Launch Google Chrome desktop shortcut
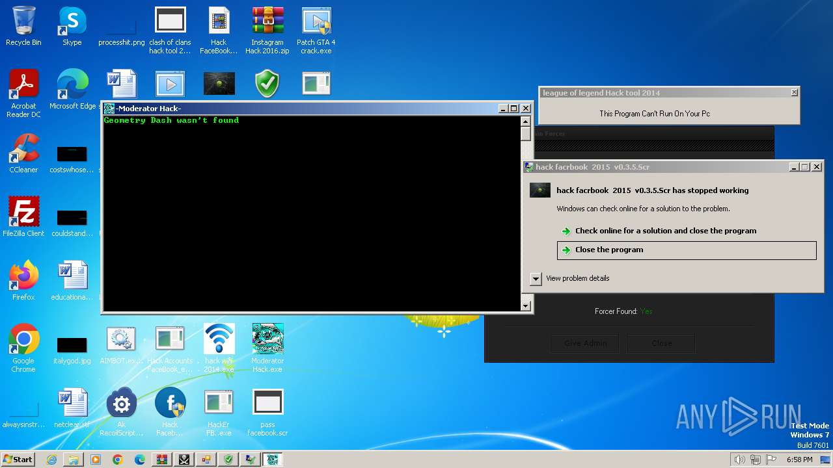The width and height of the screenshot is (833, 468). [x=23, y=348]
